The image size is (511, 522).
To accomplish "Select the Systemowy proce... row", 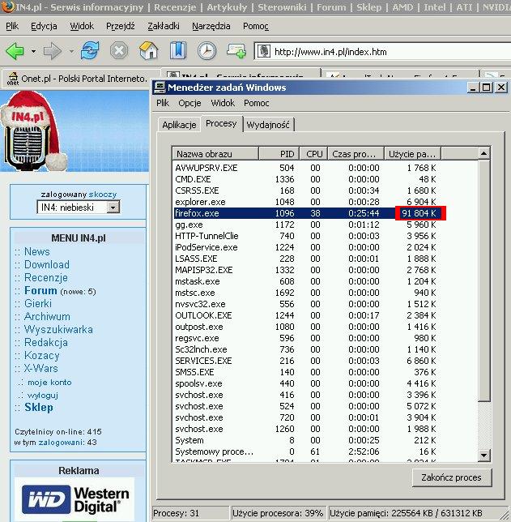I will 309,451.
